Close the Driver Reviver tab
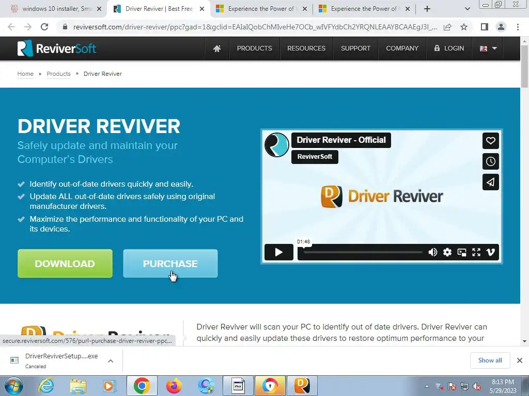Viewport: 529px width, 396px height. [x=202, y=9]
